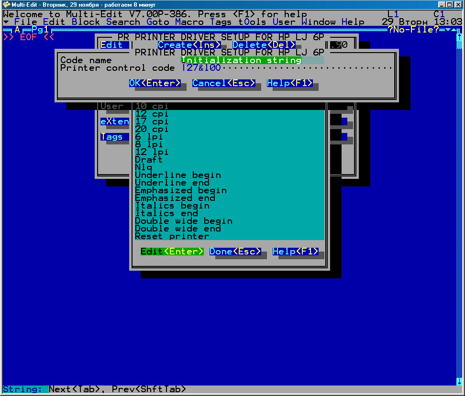465x396 pixels.
Task: Maximize the Multi-Edit window
Action: click(450, 5)
